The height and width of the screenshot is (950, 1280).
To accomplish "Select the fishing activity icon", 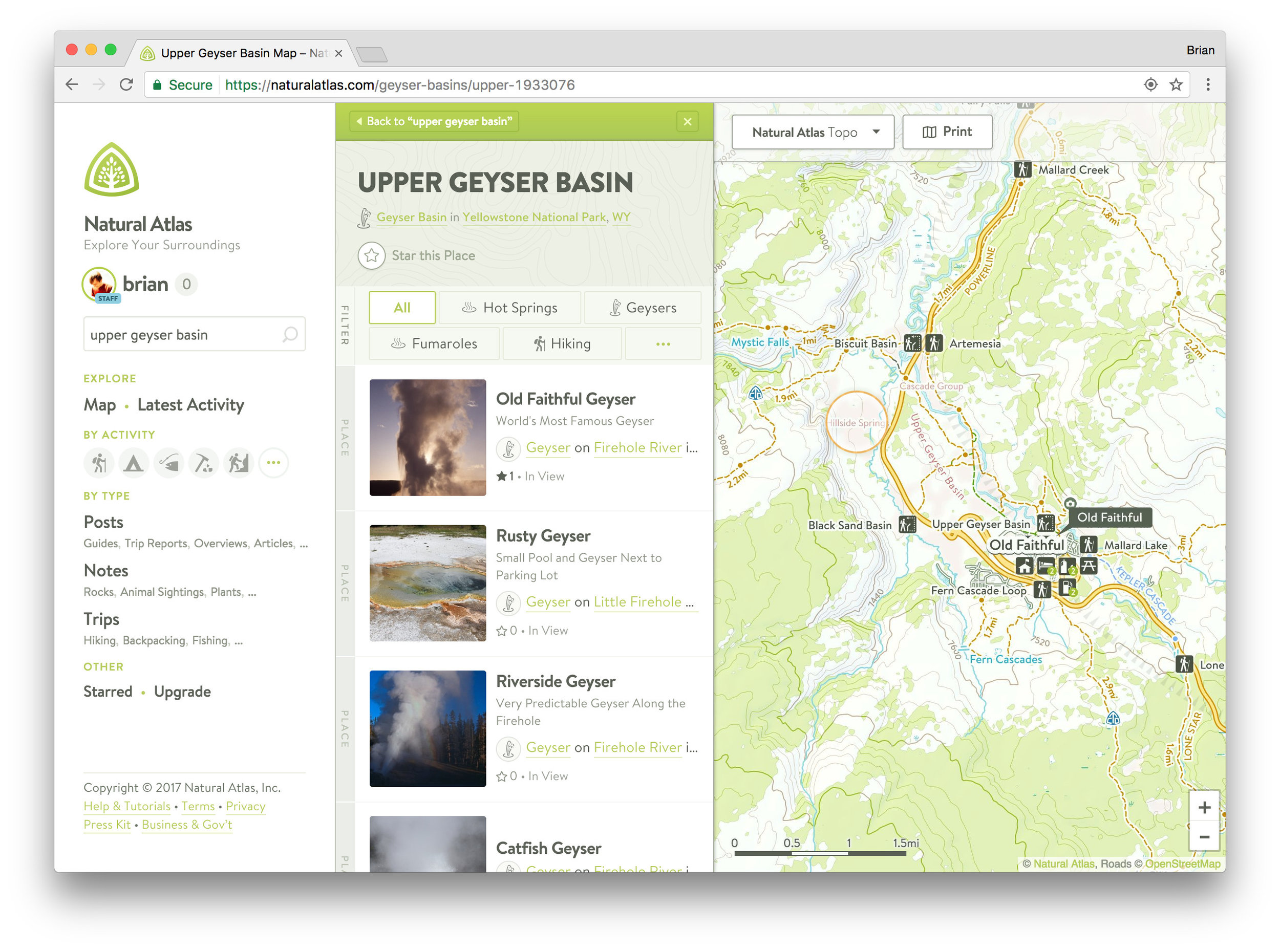I will (168, 464).
